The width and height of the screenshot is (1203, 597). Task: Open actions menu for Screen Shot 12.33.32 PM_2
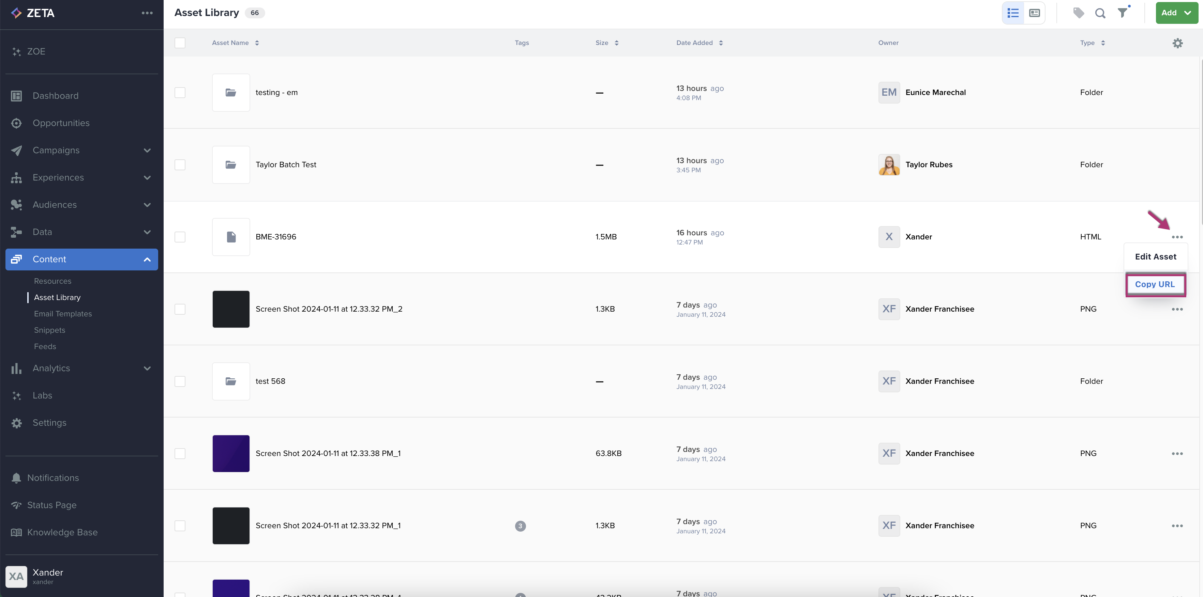[1177, 309]
